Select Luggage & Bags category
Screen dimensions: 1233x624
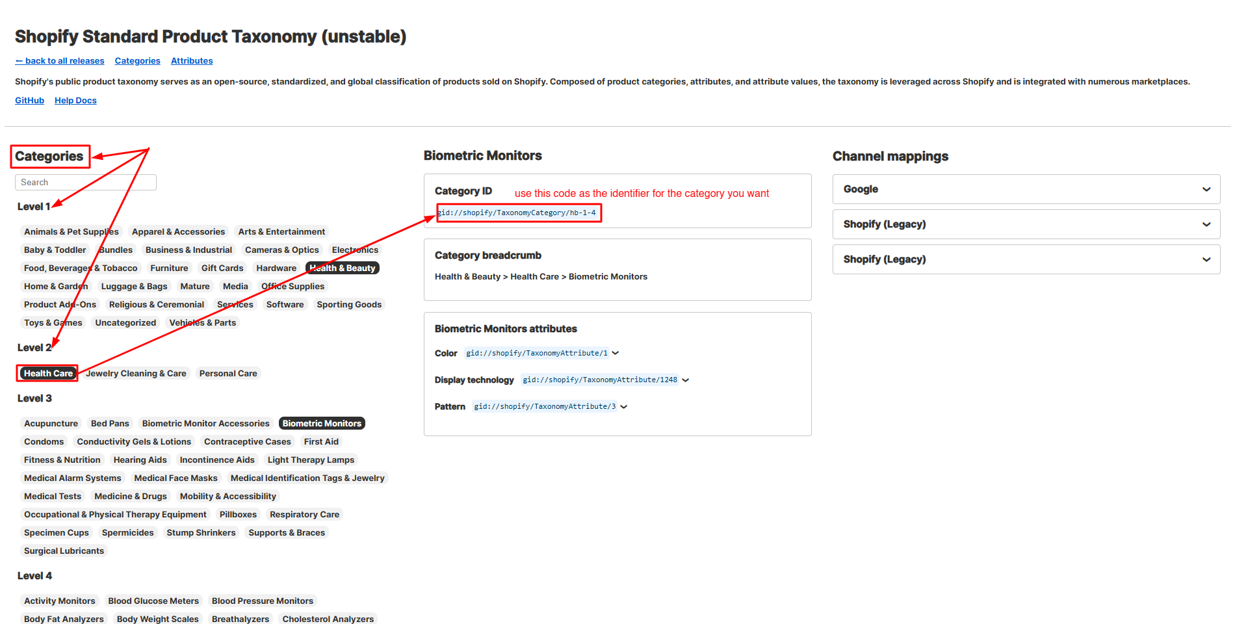click(x=134, y=286)
